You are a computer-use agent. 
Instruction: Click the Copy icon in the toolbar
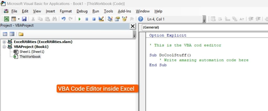(40, 19)
